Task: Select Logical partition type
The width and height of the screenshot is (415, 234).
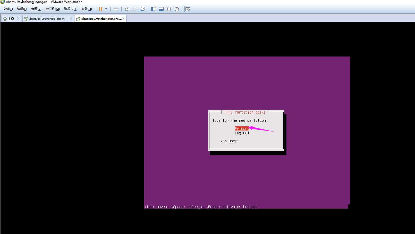Action: 242,133
